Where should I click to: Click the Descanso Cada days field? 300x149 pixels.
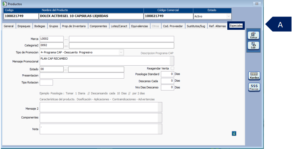coord(168,81)
